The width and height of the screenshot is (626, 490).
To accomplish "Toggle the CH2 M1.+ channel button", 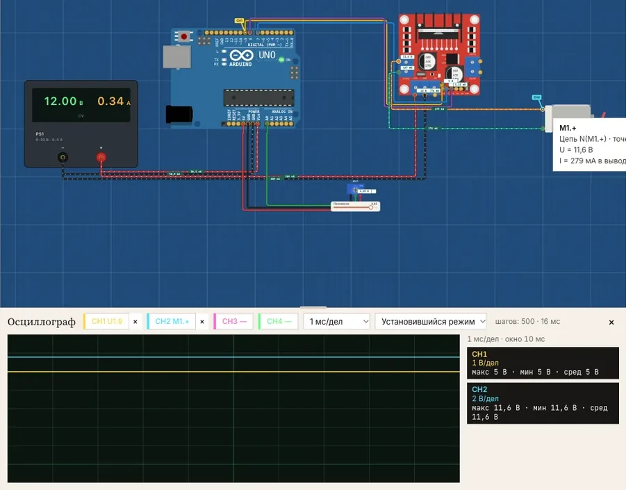I will click(x=172, y=322).
